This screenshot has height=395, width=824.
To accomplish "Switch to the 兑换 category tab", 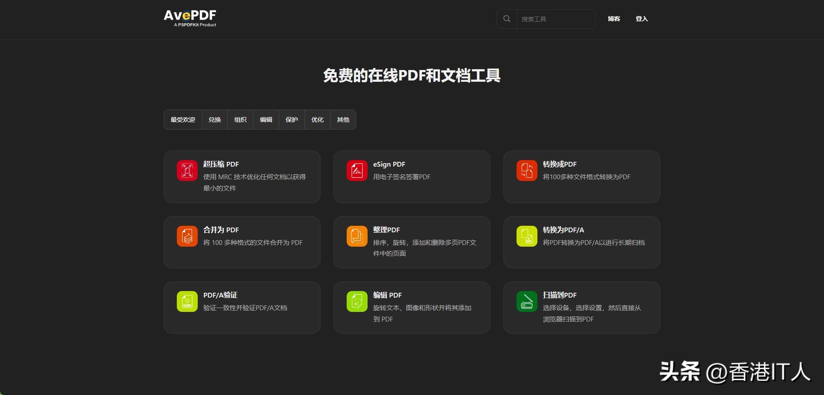I will click(214, 119).
